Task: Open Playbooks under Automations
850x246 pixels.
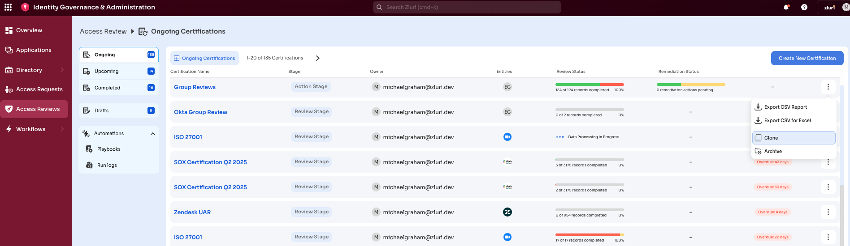Action: (x=108, y=149)
